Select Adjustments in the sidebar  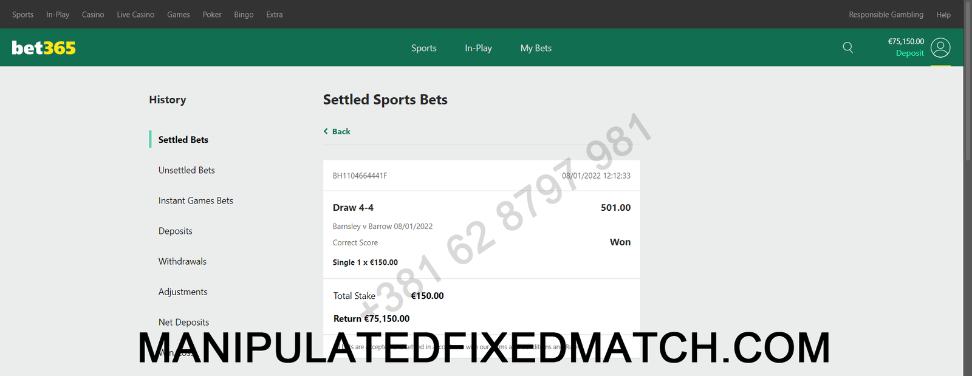pyautogui.click(x=183, y=292)
